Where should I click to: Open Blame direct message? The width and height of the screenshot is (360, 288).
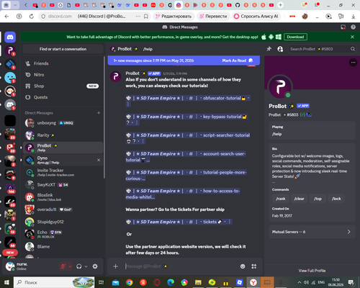[63, 246]
